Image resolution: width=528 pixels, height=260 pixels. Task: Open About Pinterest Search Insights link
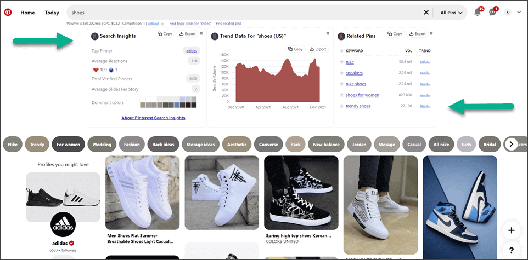point(153,118)
